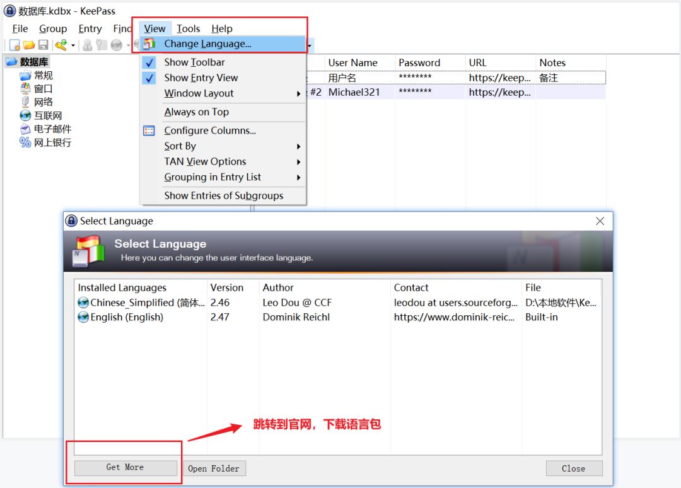Select the English (English) language row
The width and height of the screenshot is (681, 488).
[337, 317]
